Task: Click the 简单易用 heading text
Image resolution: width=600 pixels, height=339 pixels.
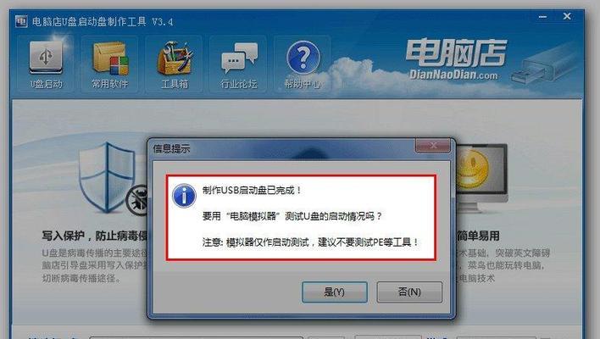Action: click(x=478, y=236)
